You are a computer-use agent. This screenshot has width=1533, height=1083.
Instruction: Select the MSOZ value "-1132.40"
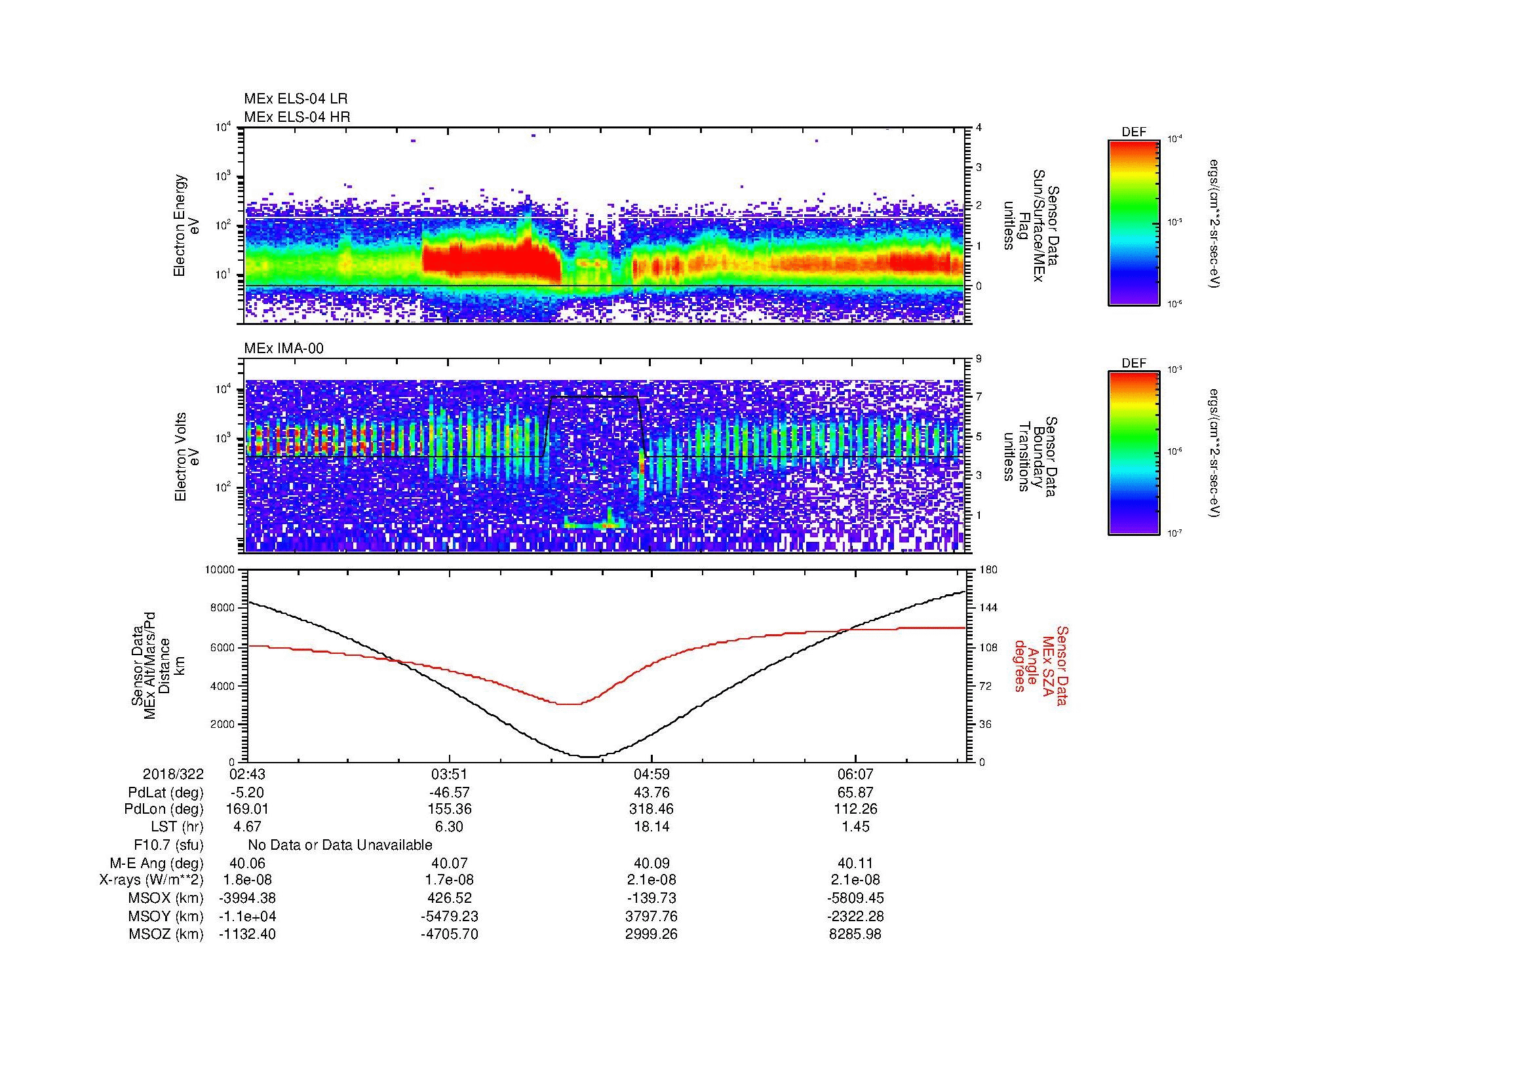point(247,935)
